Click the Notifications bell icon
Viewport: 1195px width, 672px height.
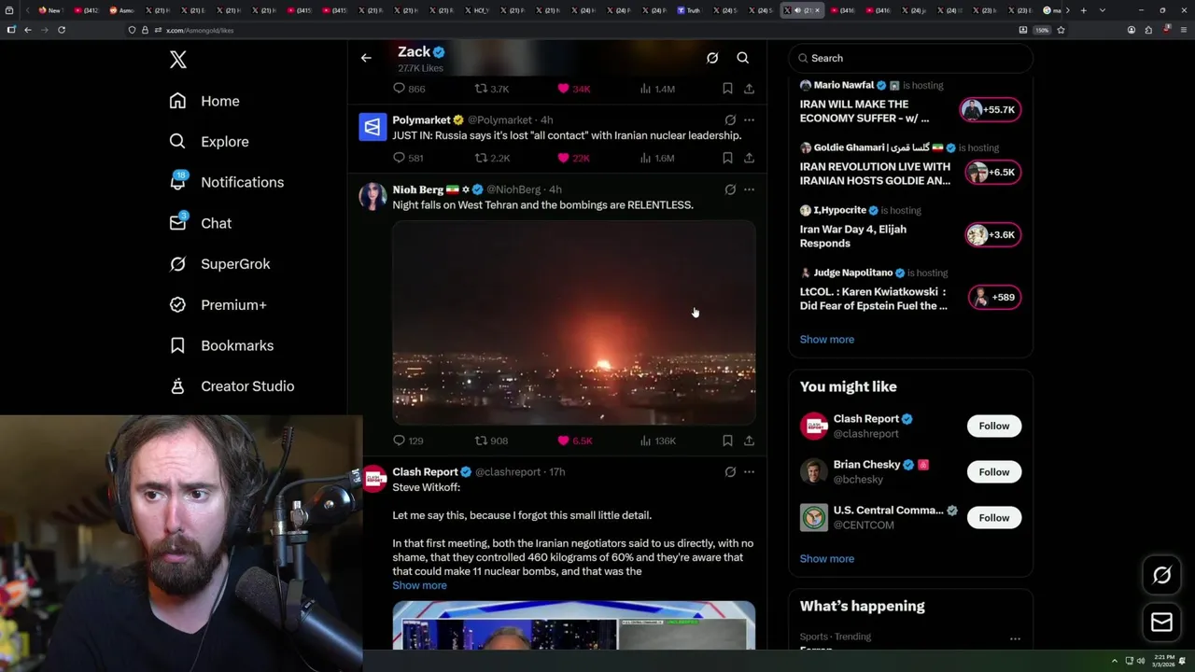(x=177, y=182)
